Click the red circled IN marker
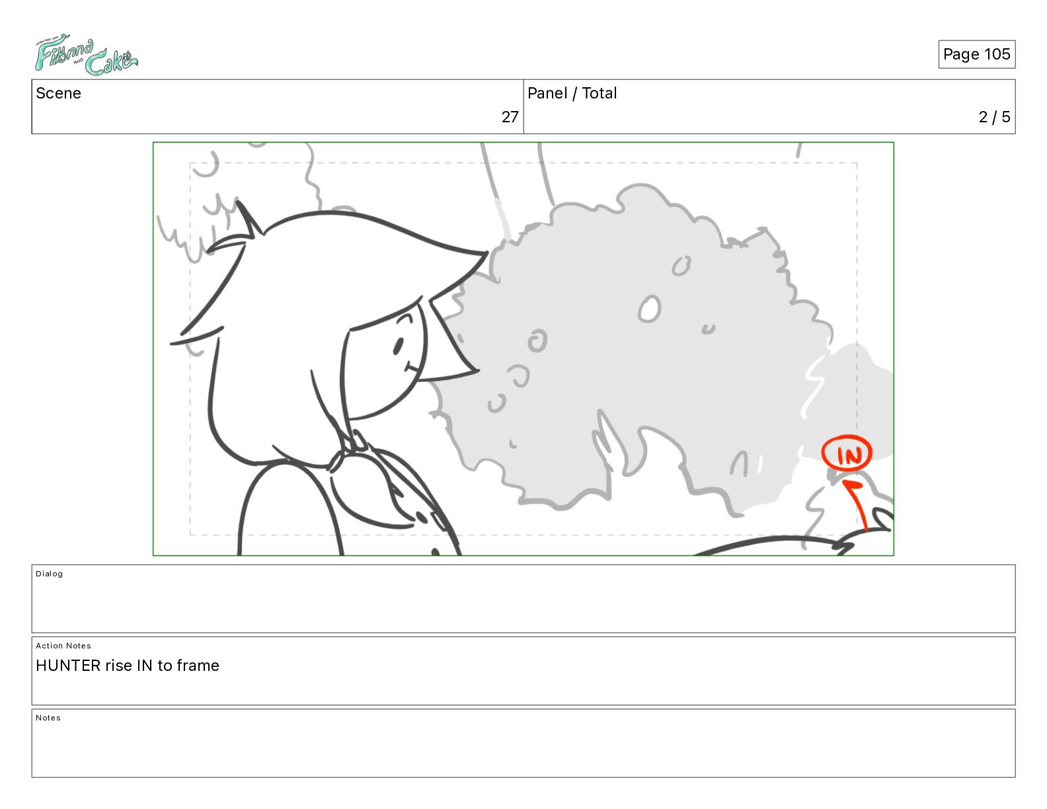Screen dimensions: 1047x809 [x=847, y=454]
